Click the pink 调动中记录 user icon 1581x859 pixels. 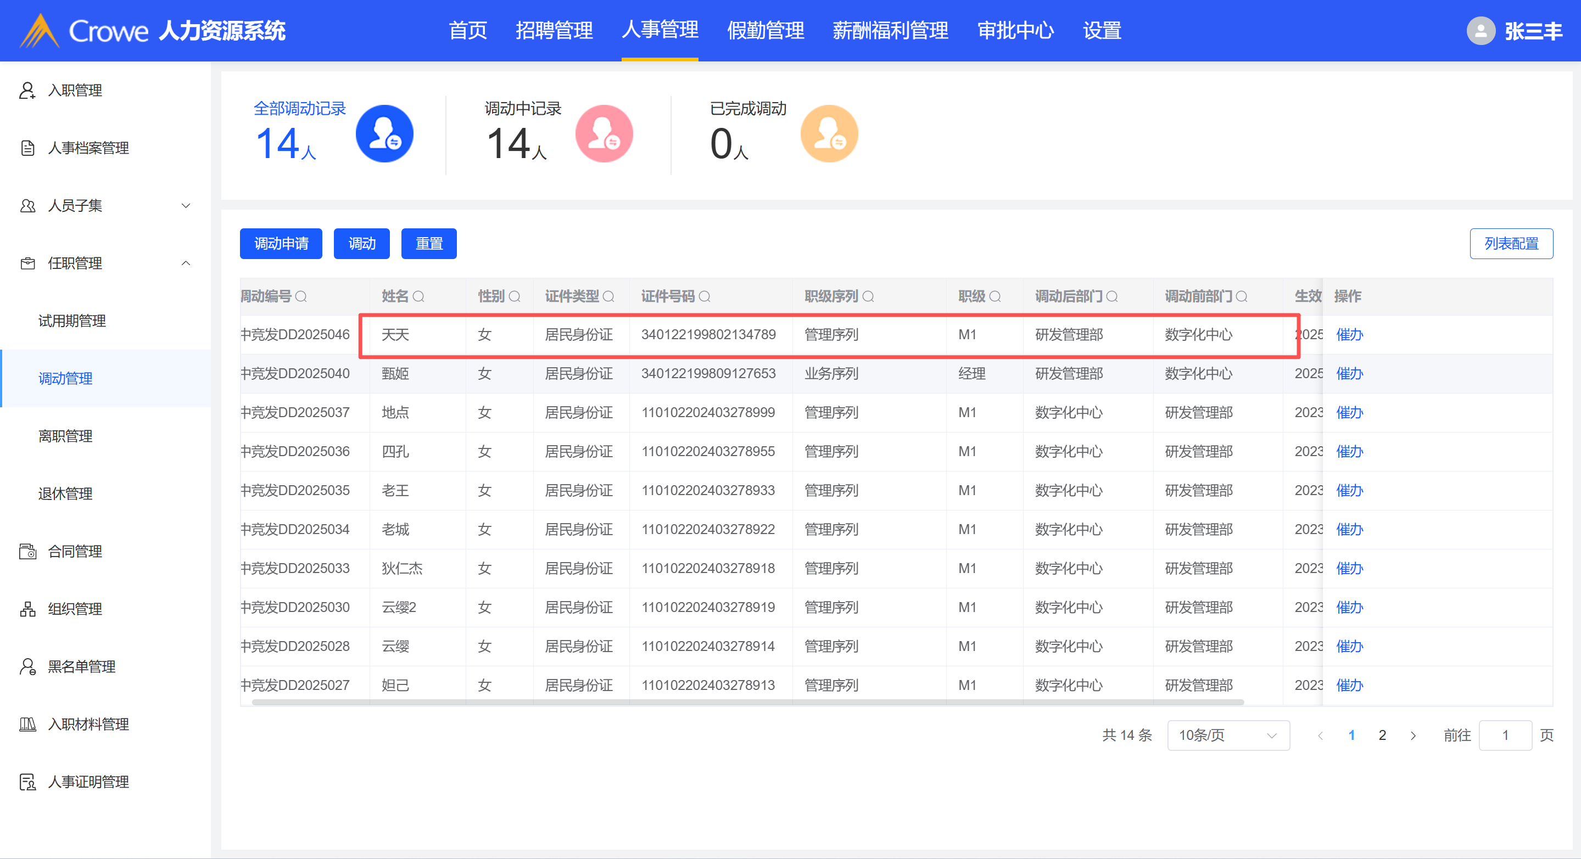click(604, 134)
